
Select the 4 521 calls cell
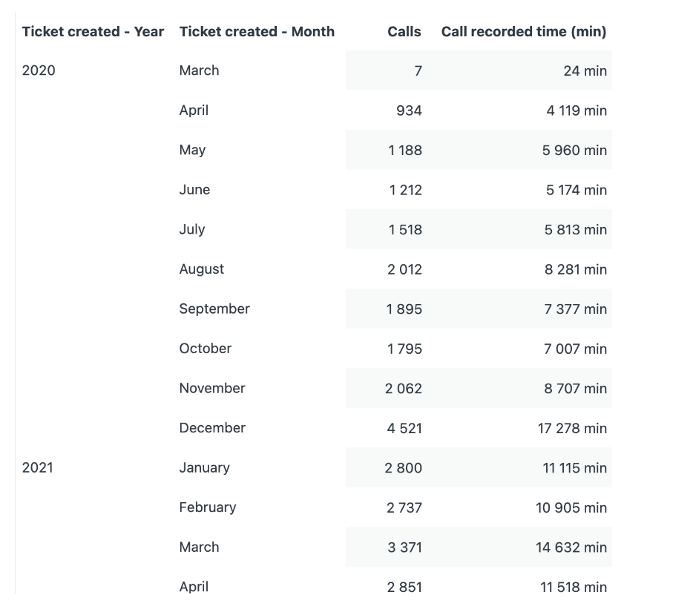(x=404, y=428)
